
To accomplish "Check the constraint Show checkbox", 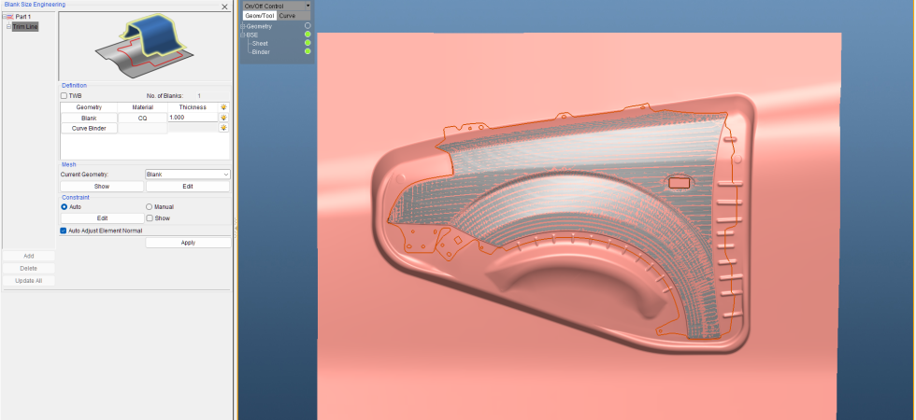I will click(150, 218).
